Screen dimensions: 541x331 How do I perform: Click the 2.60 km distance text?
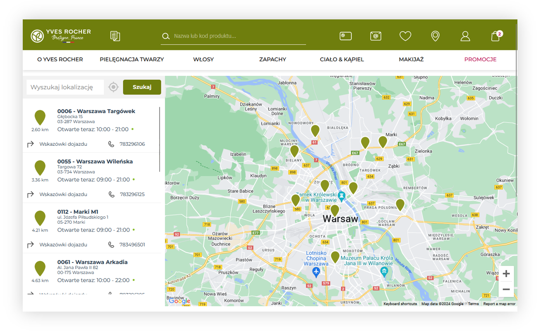40,130
